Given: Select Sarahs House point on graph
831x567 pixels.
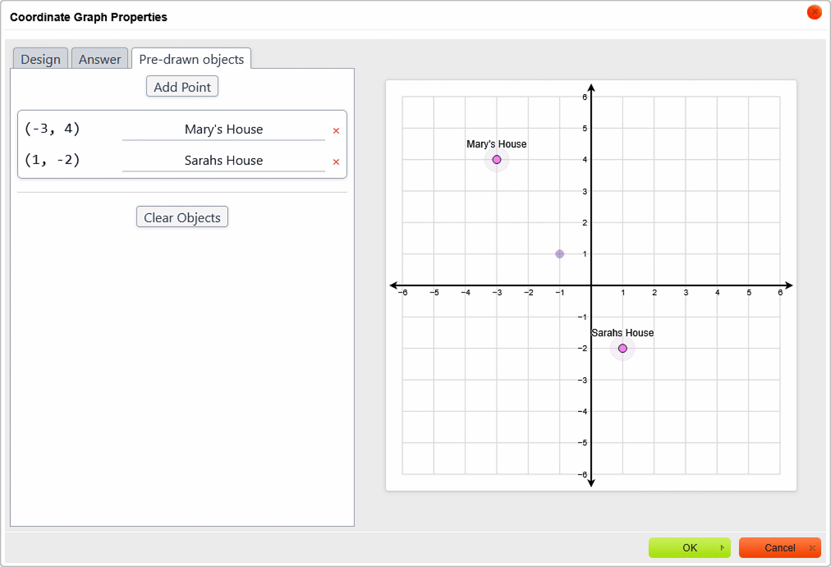Looking at the screenshot, I should pyautogui.click(x=622, y=348).
